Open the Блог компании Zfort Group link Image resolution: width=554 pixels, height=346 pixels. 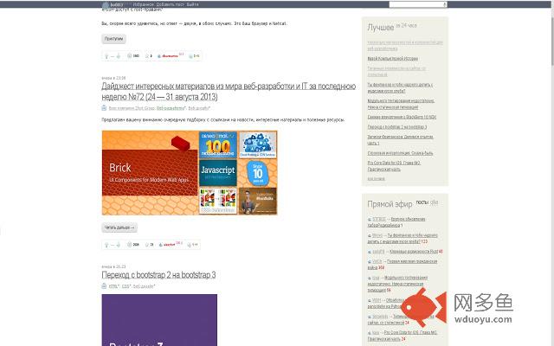(x=132, y=108)
